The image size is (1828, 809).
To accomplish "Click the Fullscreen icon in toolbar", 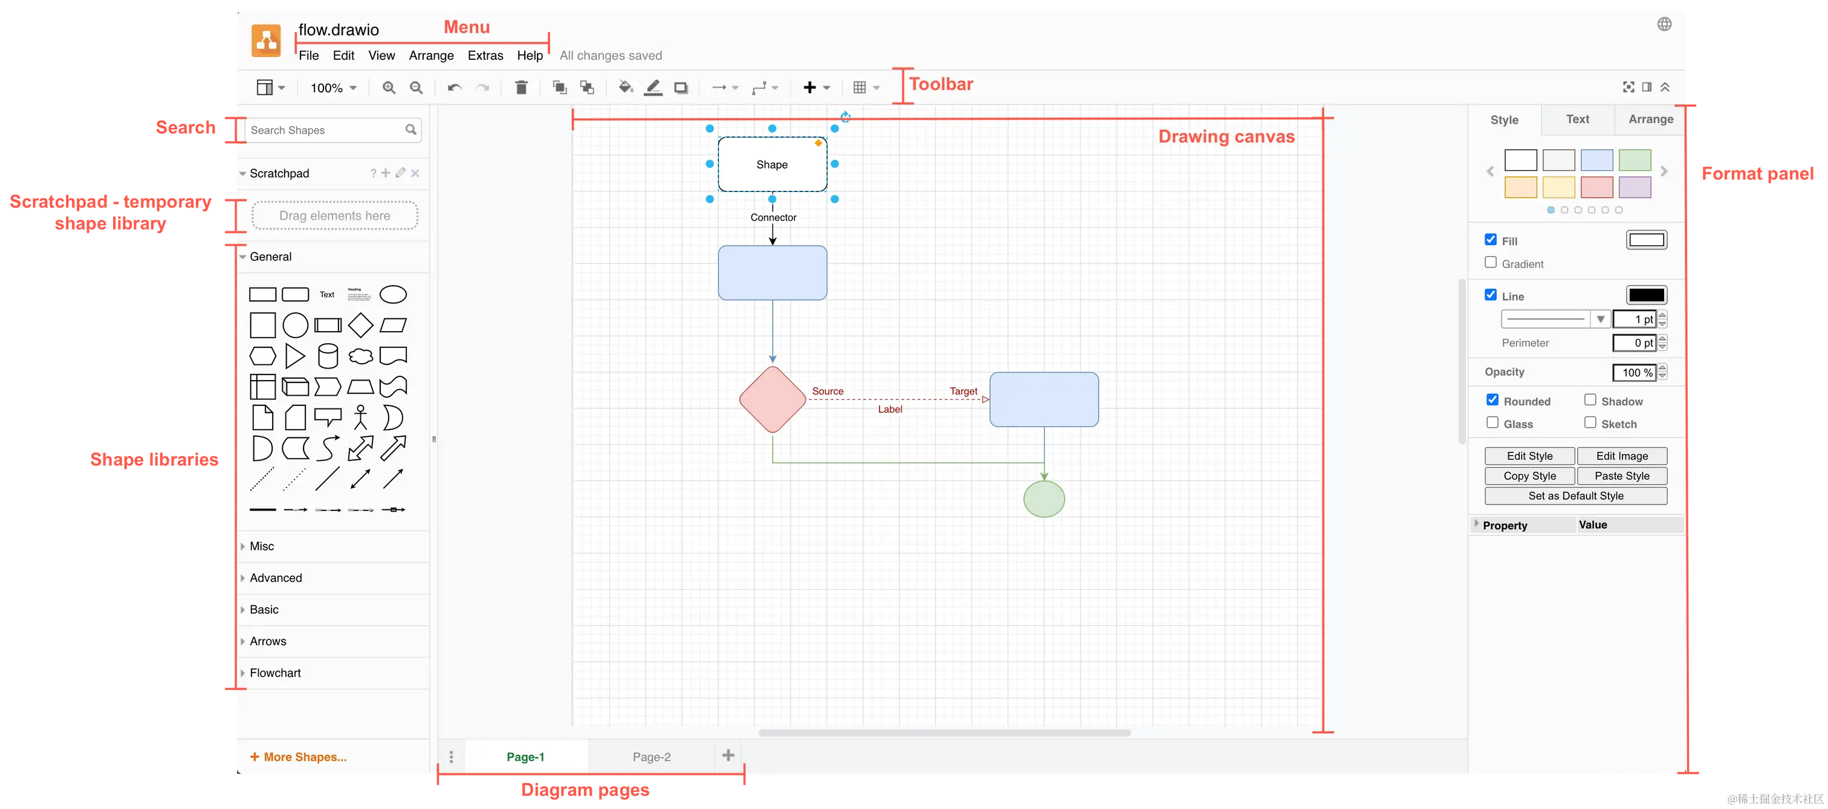I will point(1628,87).
